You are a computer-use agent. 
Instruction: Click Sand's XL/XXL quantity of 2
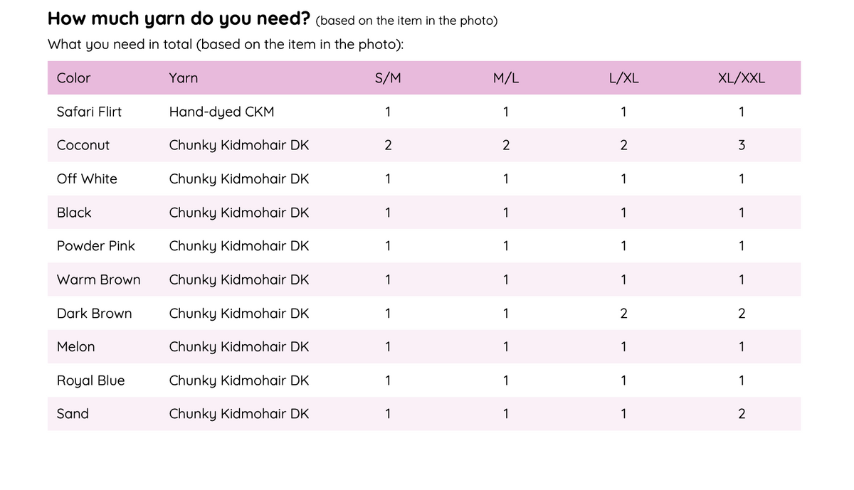(742, 414)
